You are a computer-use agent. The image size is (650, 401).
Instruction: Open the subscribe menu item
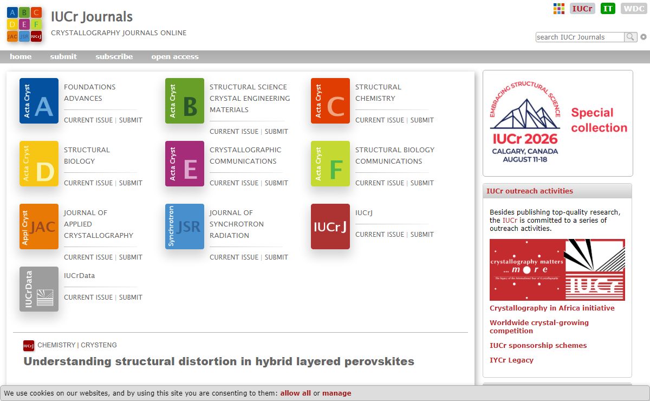(x=114, y=56)
